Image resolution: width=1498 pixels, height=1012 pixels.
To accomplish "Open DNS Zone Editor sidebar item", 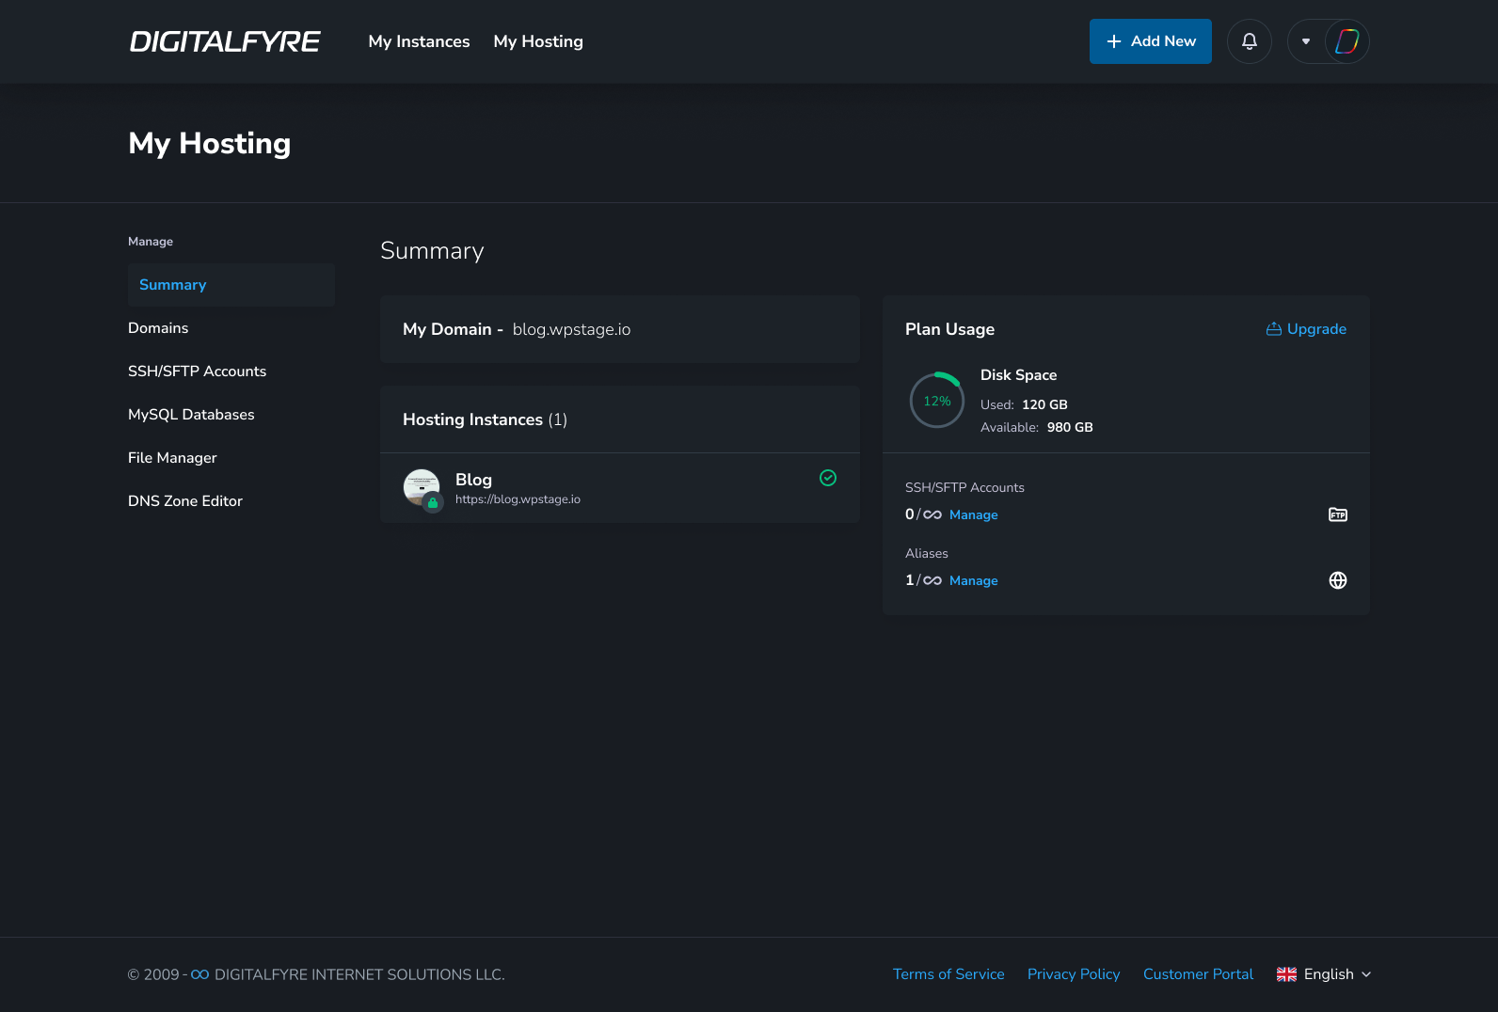I will tap(185, 501).
